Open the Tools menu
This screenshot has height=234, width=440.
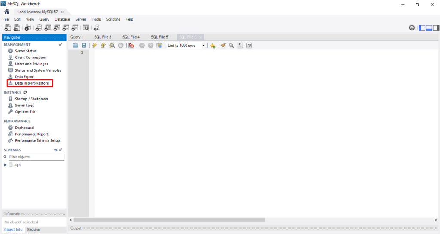(96, 19)
